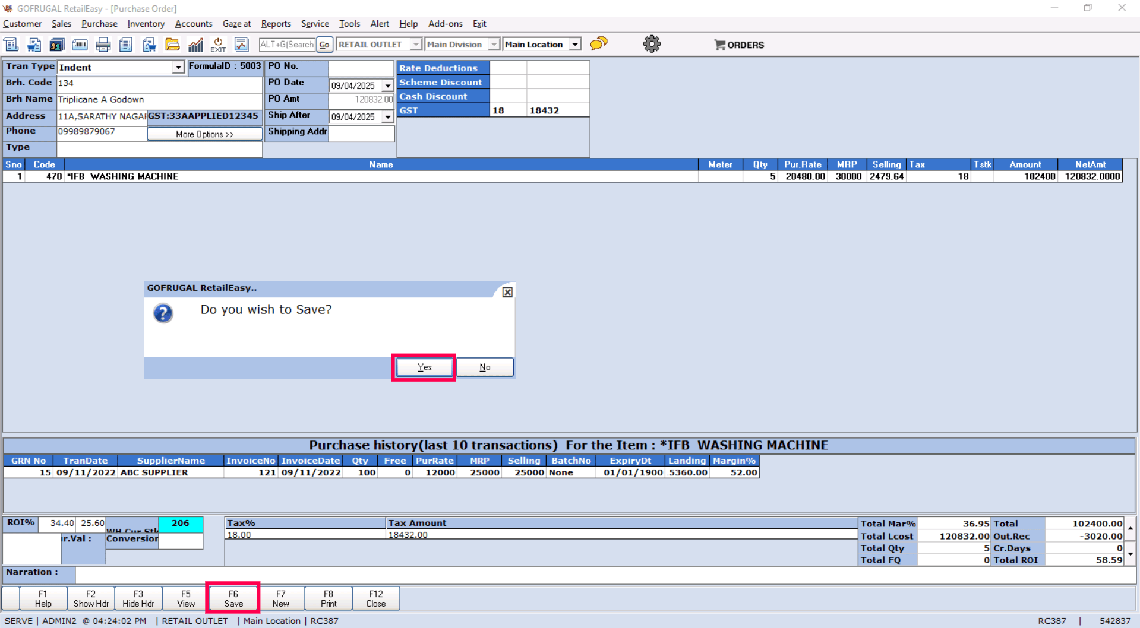Image resolution: width=1140 pixels, height=628 pixels.
Task: Click the F5 View button
Action: 186,598
